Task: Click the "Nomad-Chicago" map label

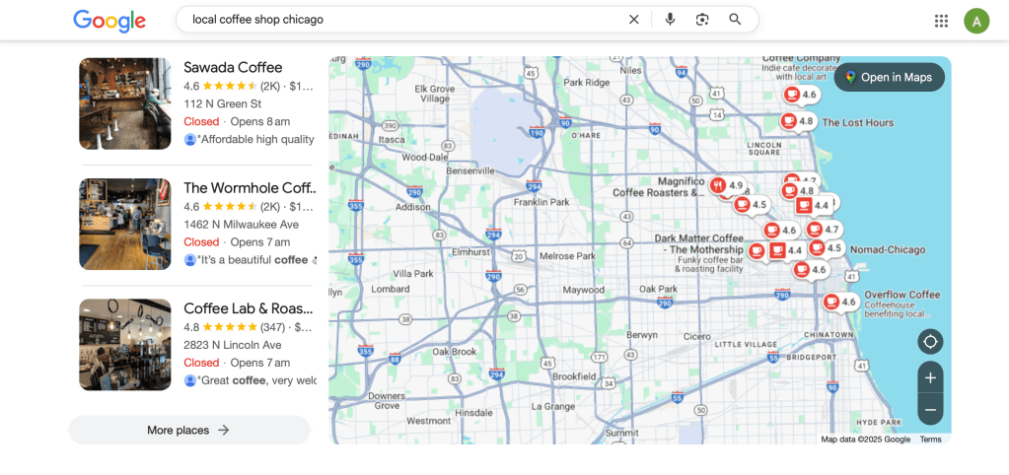Action: [x=888, y=249]
